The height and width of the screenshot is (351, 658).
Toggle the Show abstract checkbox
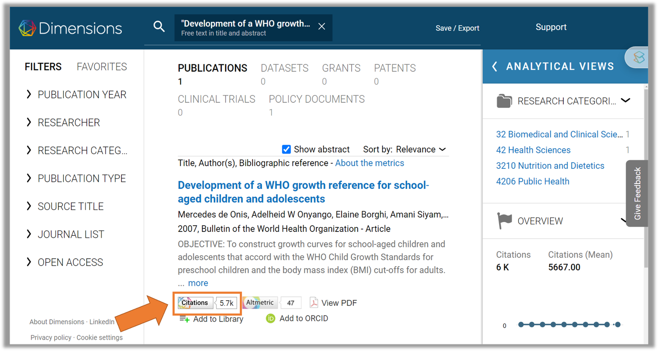[x=286, y=149]
